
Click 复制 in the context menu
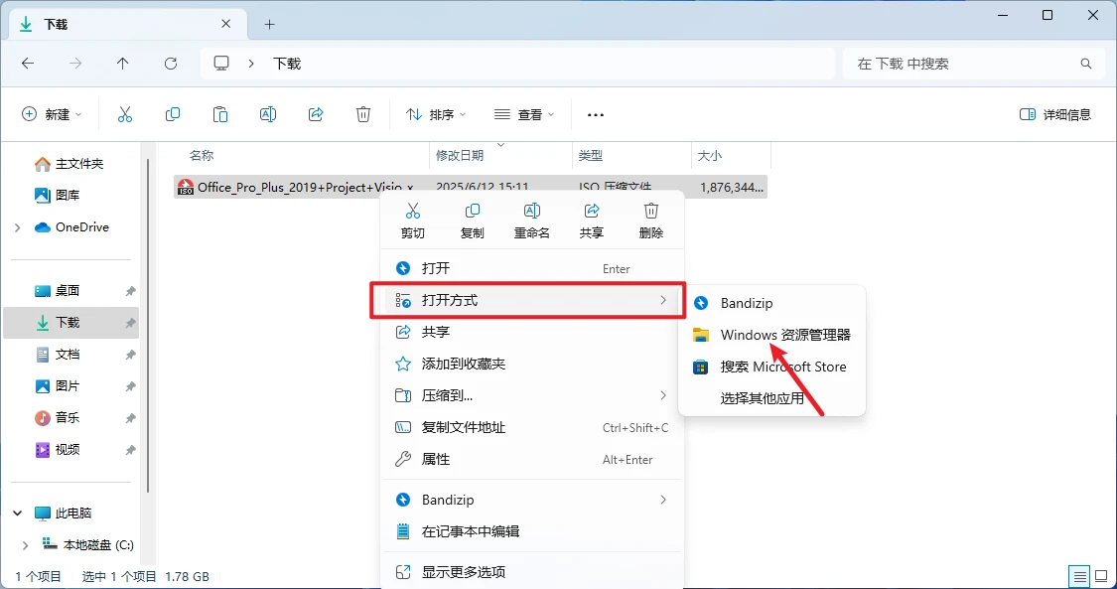click(x=473, y=221)
